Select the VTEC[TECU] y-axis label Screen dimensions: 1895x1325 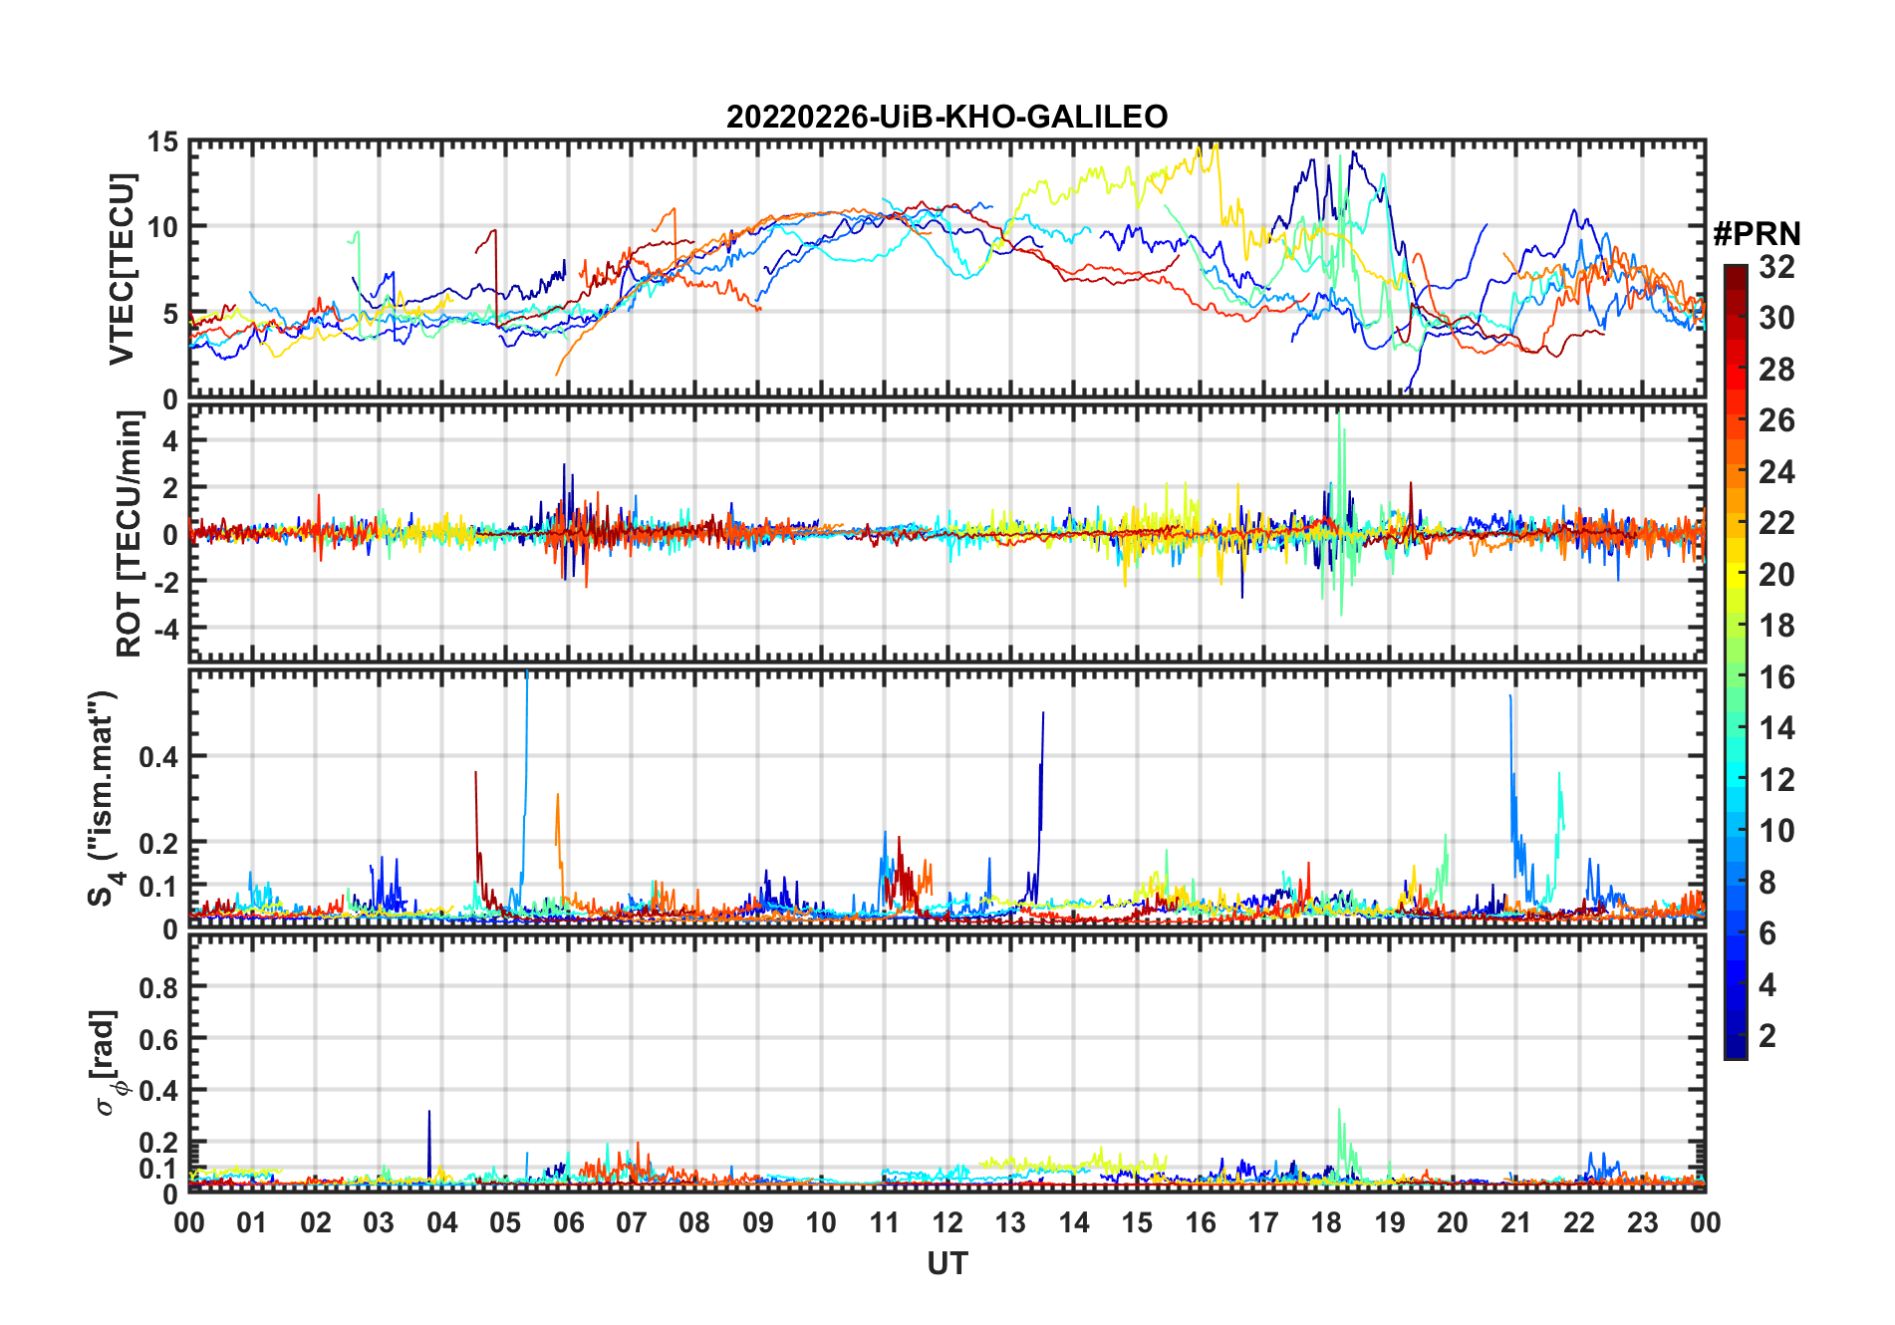pyautogui.click(x=121, y=269)
